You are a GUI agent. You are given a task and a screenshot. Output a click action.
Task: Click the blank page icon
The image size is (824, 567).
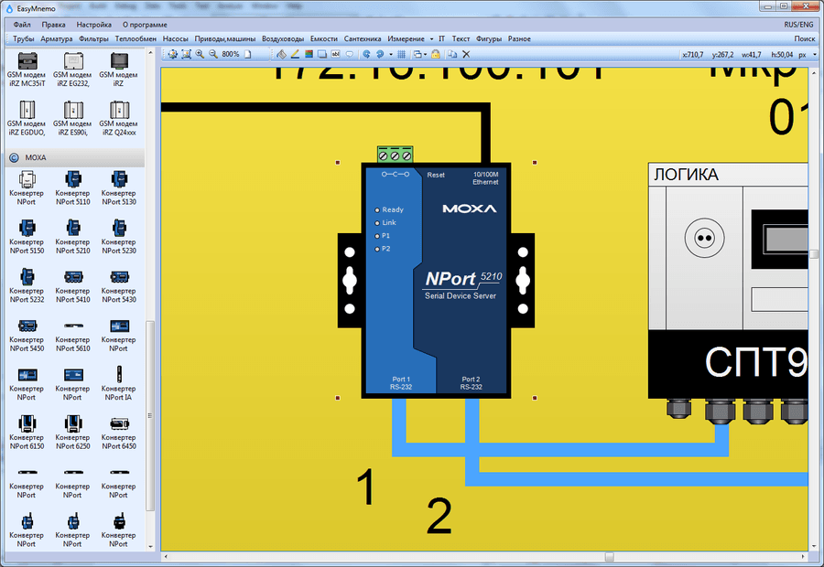[248, 54]
